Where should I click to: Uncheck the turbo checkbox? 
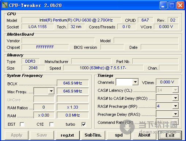tap(84, 124)
